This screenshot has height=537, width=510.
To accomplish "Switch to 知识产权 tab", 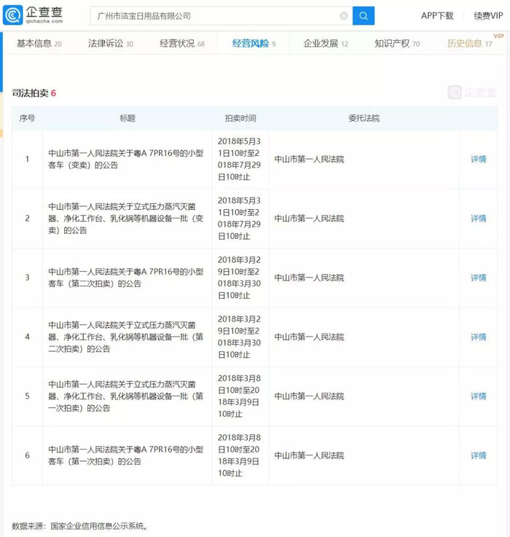I will pos(397,44).
